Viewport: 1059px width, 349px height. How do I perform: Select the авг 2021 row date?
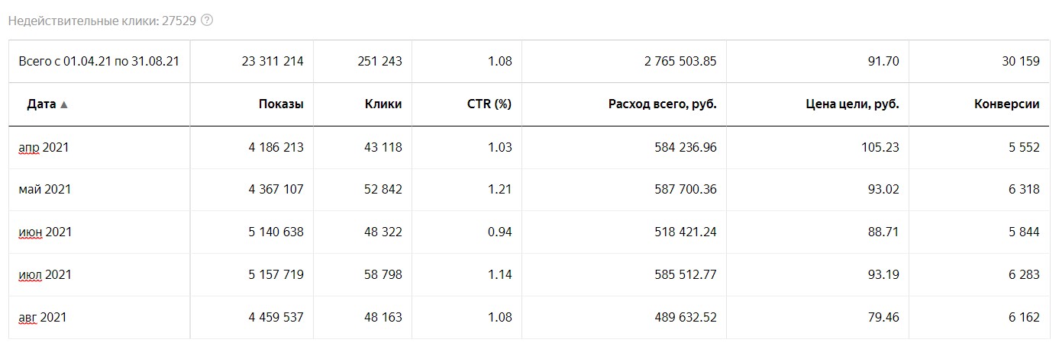point(43,317)
